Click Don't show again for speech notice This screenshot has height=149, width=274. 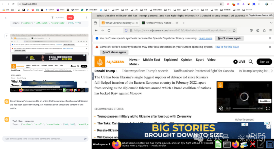[229, 38]
